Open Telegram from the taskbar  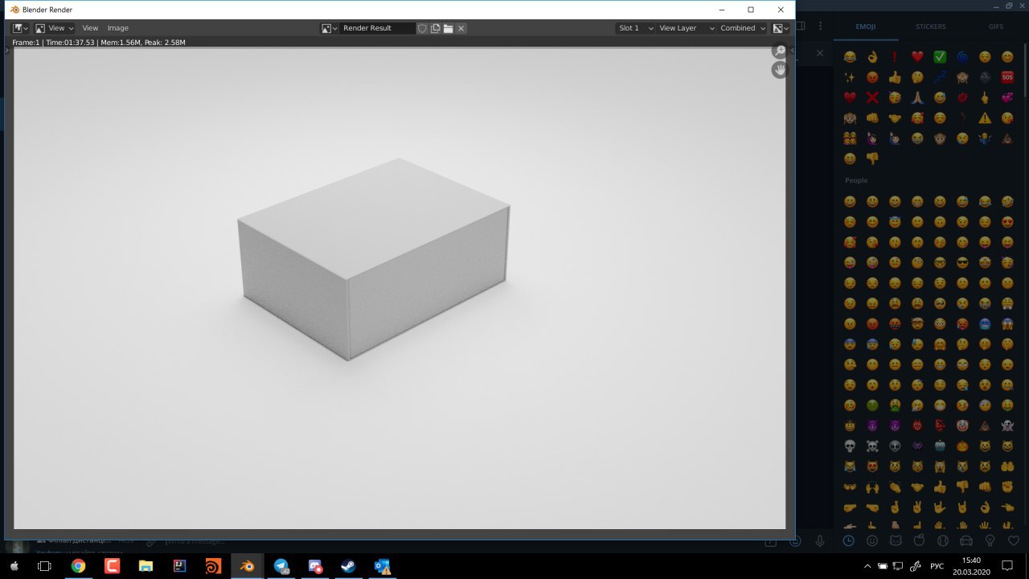(281, 566)
